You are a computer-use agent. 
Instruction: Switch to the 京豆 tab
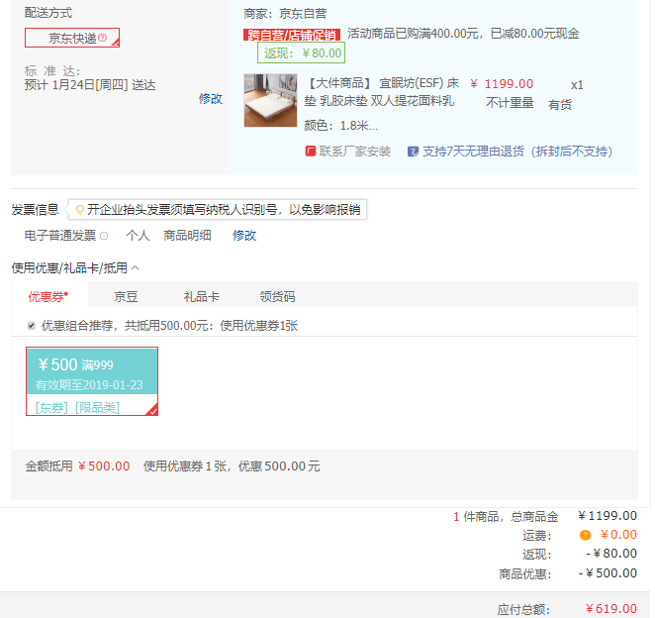pos(126,296)
